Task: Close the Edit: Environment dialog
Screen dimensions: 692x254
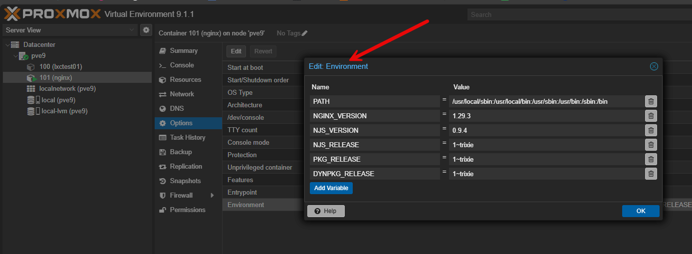Action: click(x=654, y=66)
